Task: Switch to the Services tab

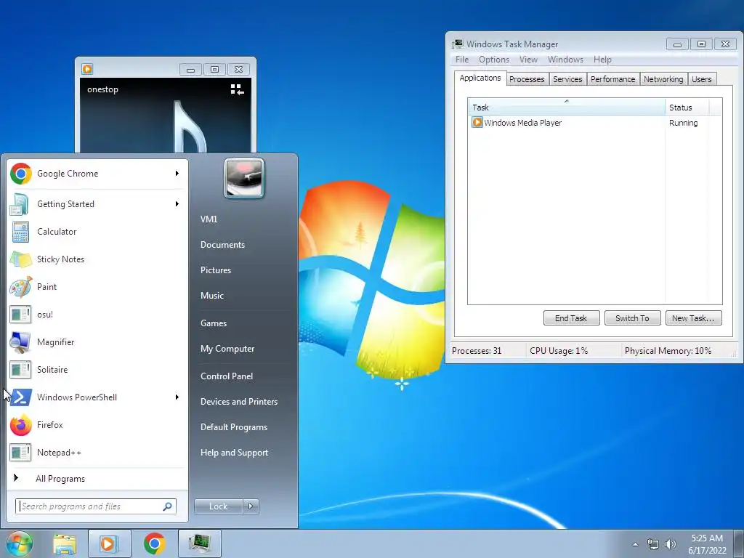Action: coord(567,79)
